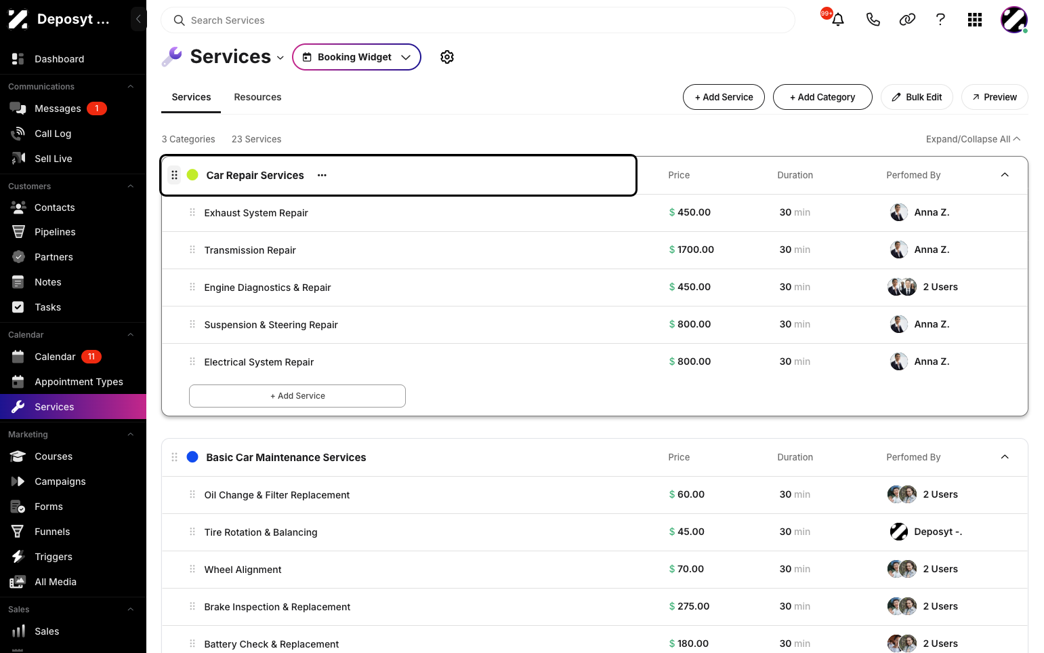This screenshot has width=1044, height=653.
Task: Click the Preview button
Action: [995, 97]
